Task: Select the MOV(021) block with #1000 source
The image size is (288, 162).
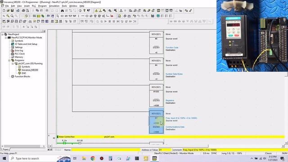Action: tap(156, 96)
